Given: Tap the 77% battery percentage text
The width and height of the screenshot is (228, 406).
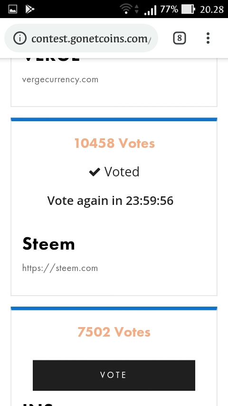Looking at the screenshot, I should tap(169, 10).
